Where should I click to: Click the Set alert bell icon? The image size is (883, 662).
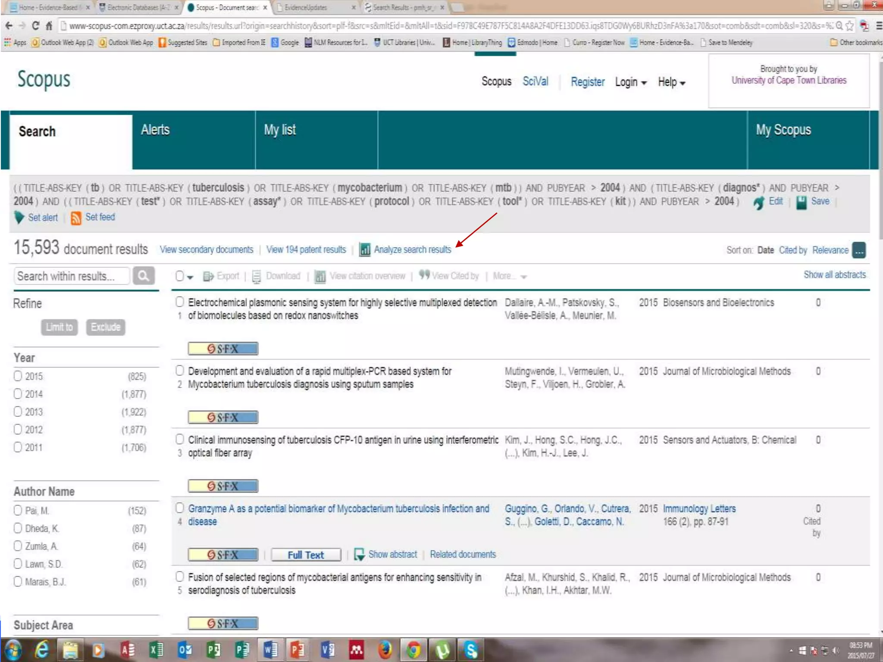[x=19, y=218]
